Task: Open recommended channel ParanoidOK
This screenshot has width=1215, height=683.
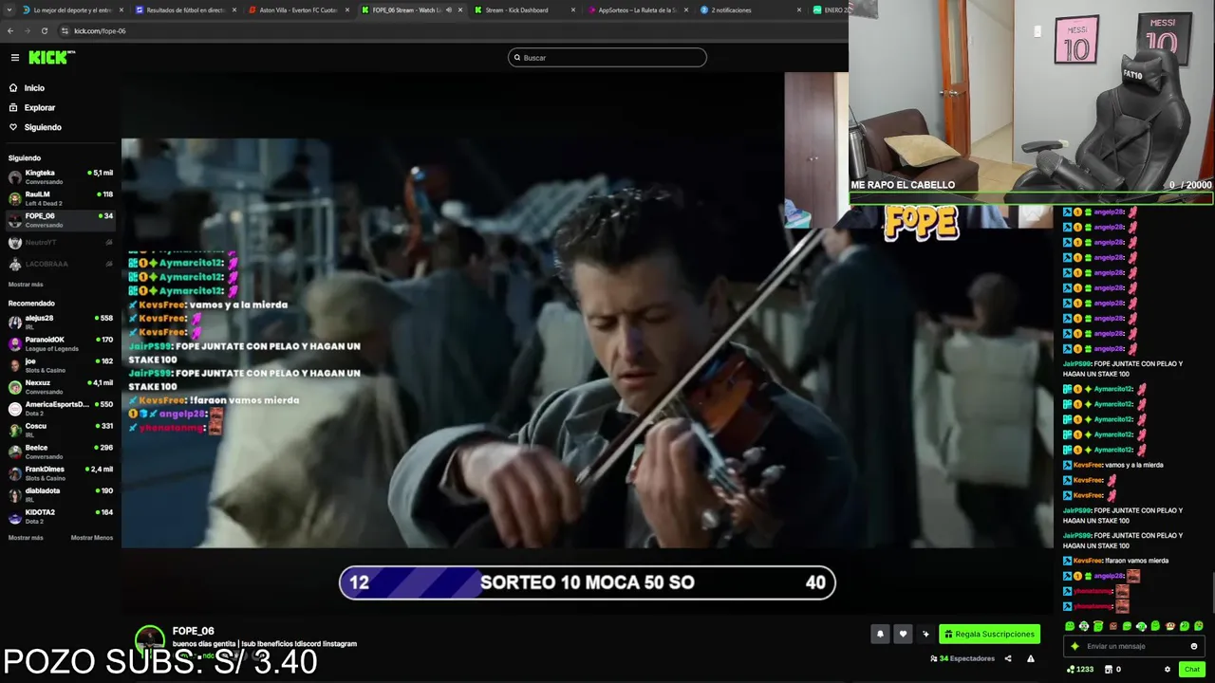Action: click(x=60, y=343)
